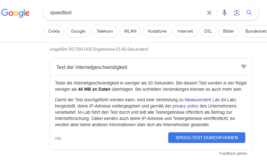
Task: Click the Test der Internetgeschwindigkeit heading
Action: tap(92, 67)
